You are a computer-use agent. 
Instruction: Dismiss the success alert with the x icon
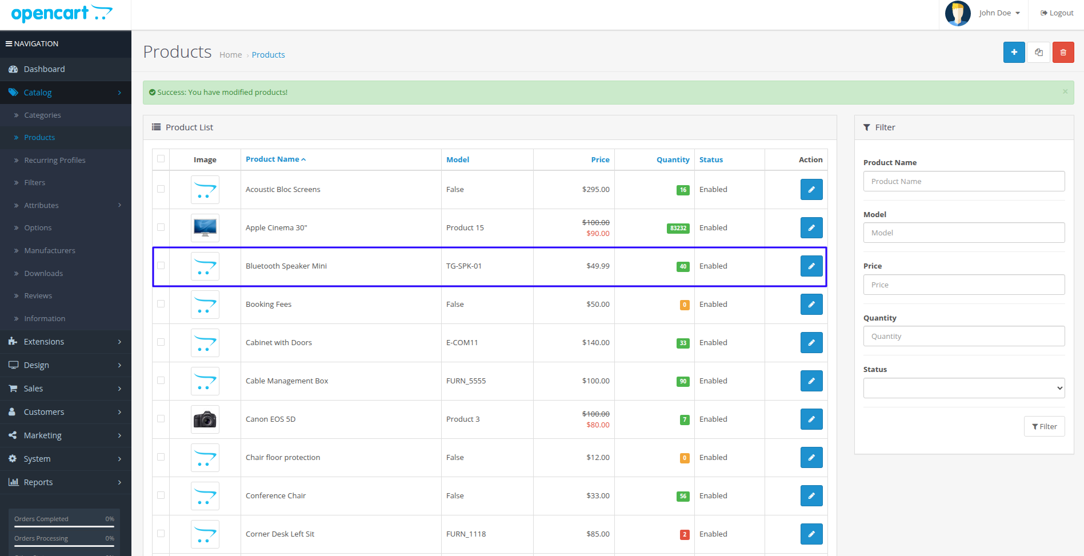(1065, 91)
